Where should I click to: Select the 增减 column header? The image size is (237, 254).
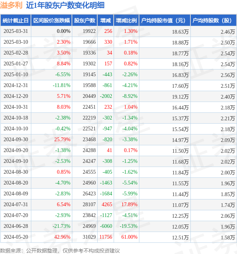click(105, 21)
